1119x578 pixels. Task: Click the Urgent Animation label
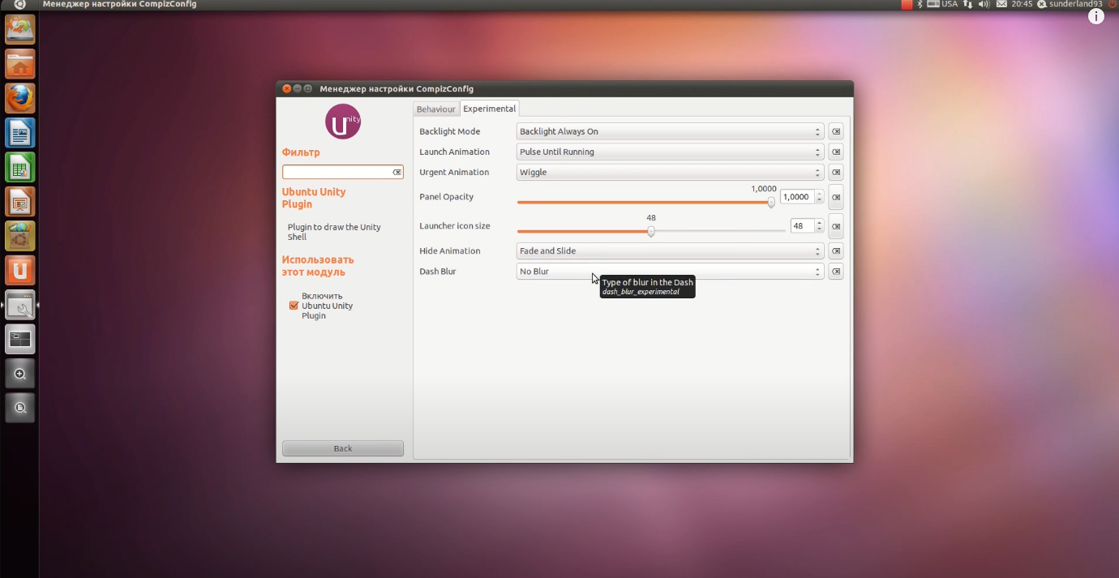pyautogui.click(x=454, y=172)
